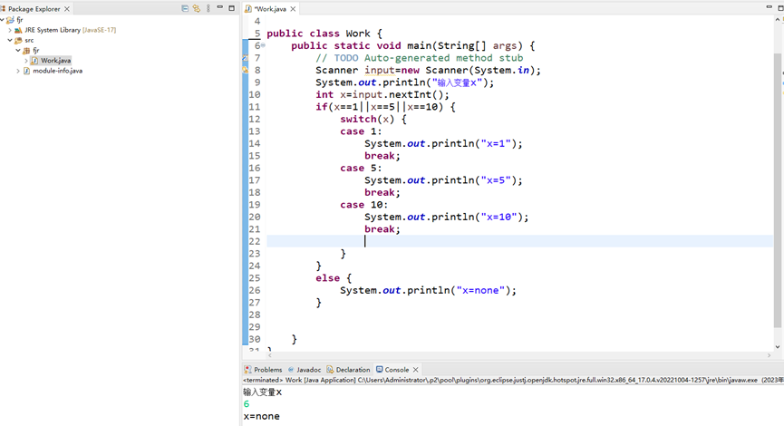Image resolution: width=784 pixels, height=426 pixels.
Task: Click console output "x=none"
Action: pos(262,417)
